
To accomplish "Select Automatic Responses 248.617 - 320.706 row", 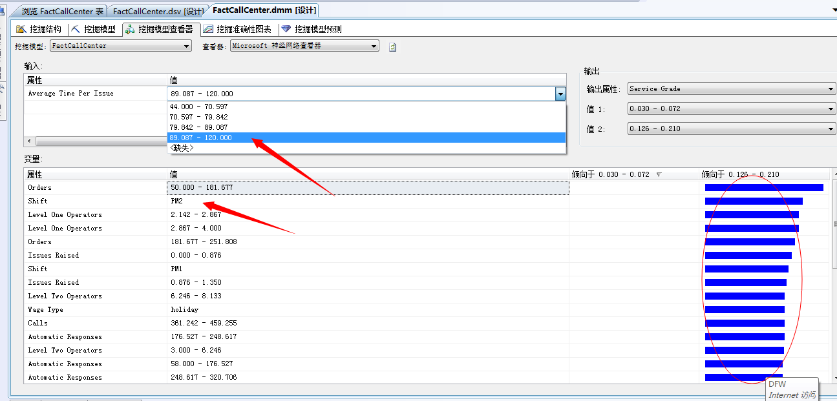I will point(427,377).
